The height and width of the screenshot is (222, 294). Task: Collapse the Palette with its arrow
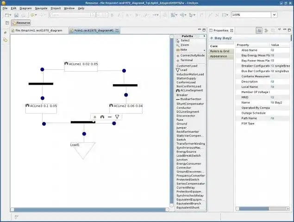[204, 36]
